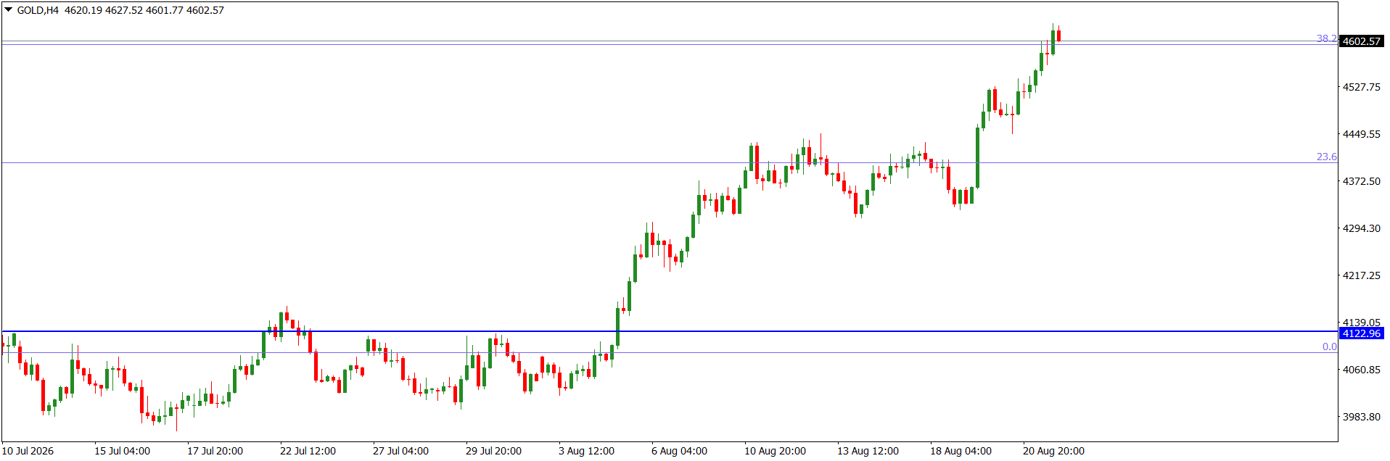1390x461 pixels.
Task: Click the 4139.05 price axis label
Action: [x=1362, y=322]
